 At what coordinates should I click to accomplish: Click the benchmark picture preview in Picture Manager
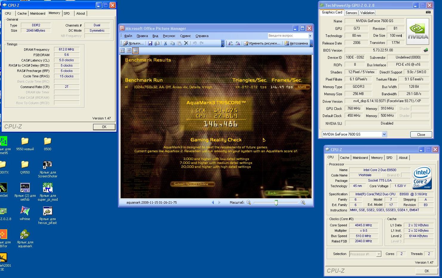point(216,126)
